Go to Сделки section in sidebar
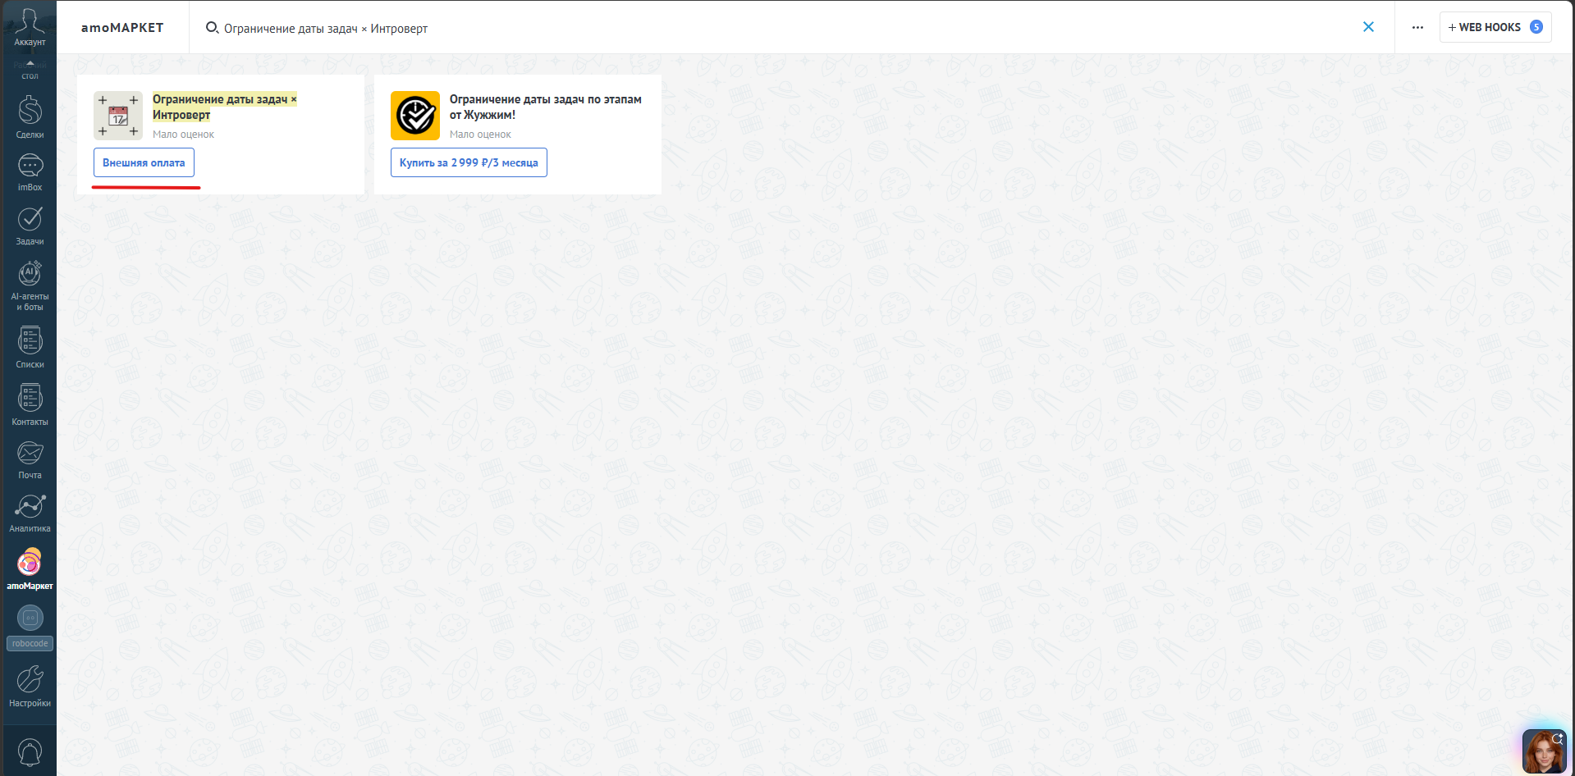The image size is (1575, 776). (30, 117)
